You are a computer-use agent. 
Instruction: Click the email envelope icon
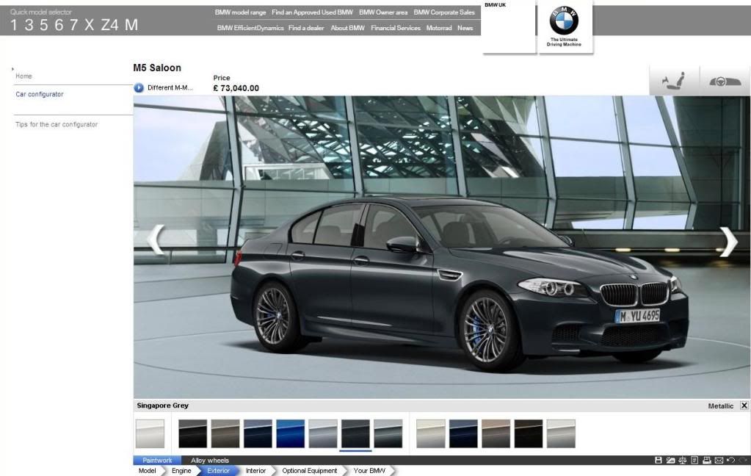[x=718, y=460]
